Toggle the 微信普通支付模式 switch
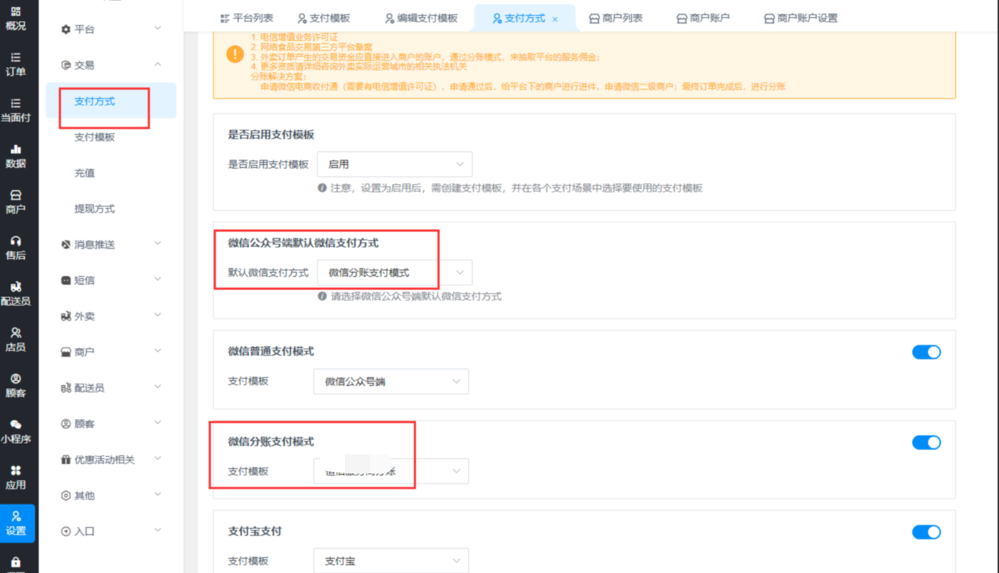999x573 pixels. click(x=926, y=352)
